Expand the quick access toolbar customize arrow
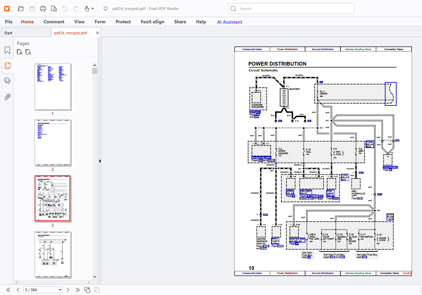 pyautogui.click(x=106, y=9)
